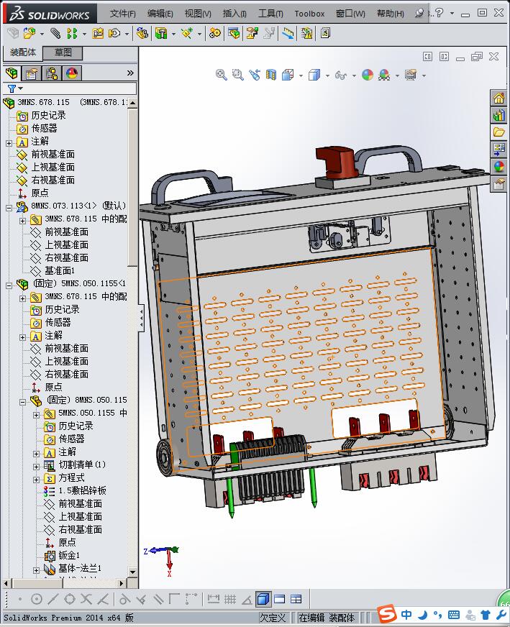
Task: Open the 文件(F) menu
Action: tap(123, 14)
